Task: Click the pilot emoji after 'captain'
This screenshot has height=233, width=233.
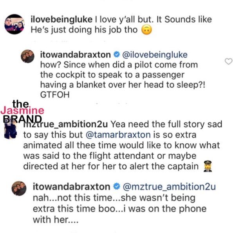Action: click(x=208, y=166)
